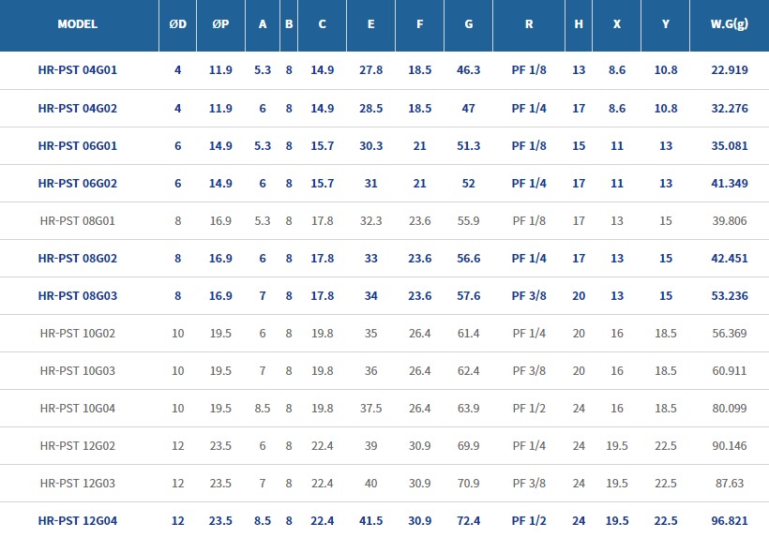Click the MODEL column header
Image resolution: width=769 pixels, height=538 pixels.
[78, 24]
